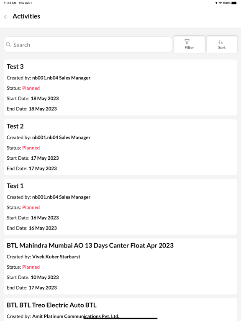Click Created by Amit Platinum Communications
Image resolution: width=241 pixels, height=321 pixels.
click(63, 316)
